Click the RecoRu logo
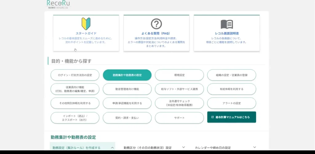This screenshot has width=315, height=154. click(58, 4)
